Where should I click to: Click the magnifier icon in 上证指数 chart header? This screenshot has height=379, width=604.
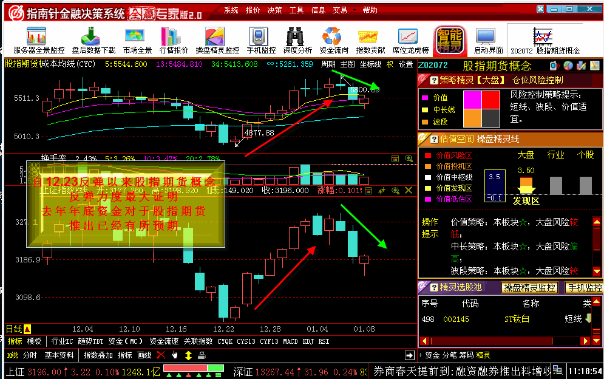tap(395, 191)
